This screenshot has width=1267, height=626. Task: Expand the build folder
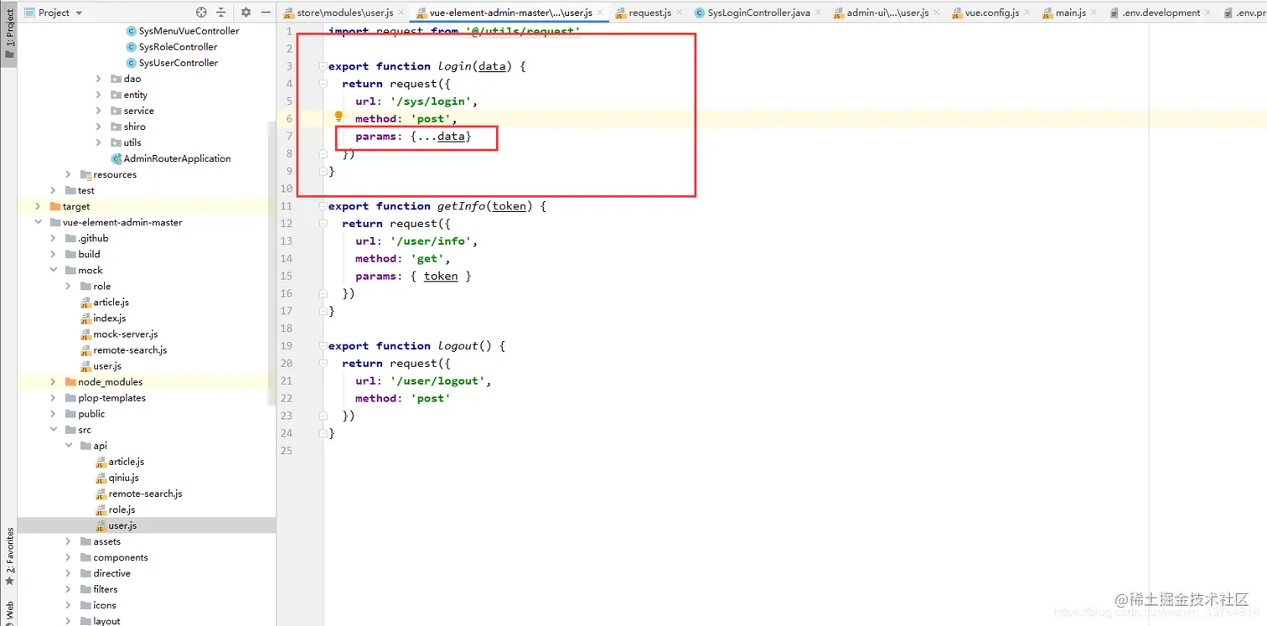[54, 254]
